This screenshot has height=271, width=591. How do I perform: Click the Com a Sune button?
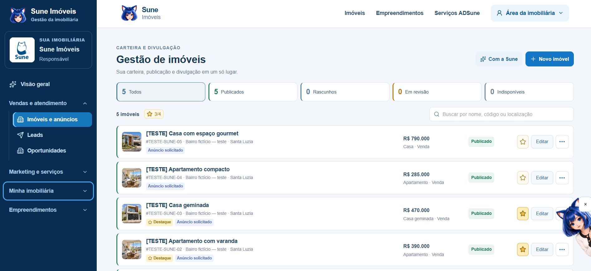click(x=499, y=59)
